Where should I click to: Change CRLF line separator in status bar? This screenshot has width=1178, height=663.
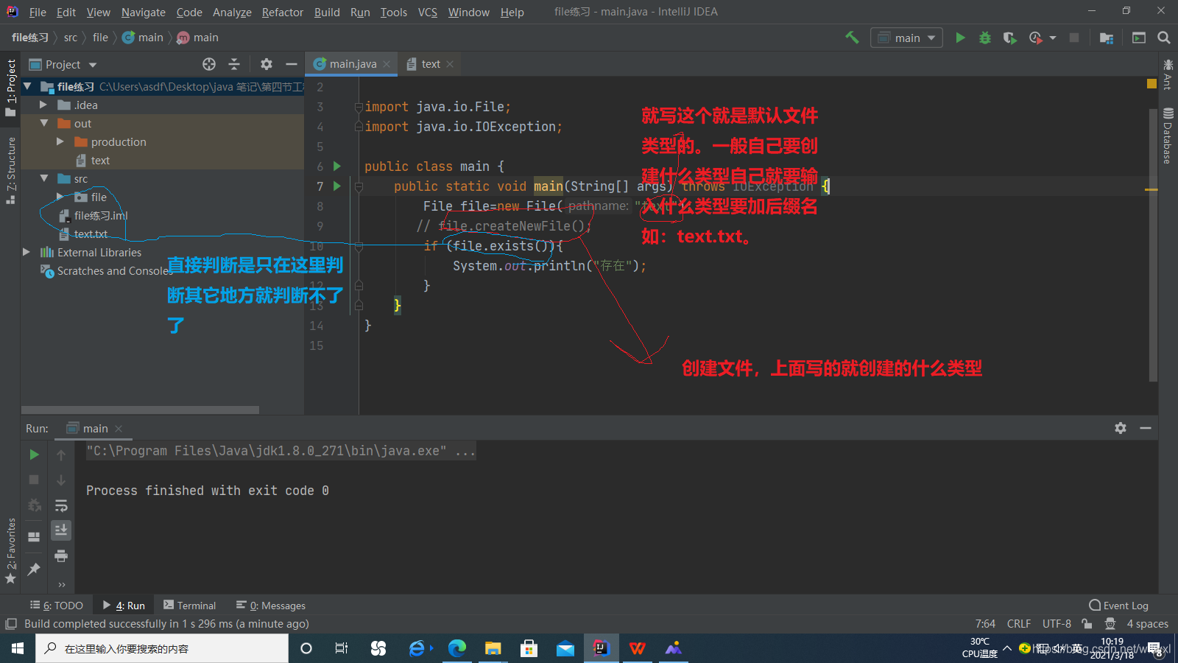[x=1019, y=623]
